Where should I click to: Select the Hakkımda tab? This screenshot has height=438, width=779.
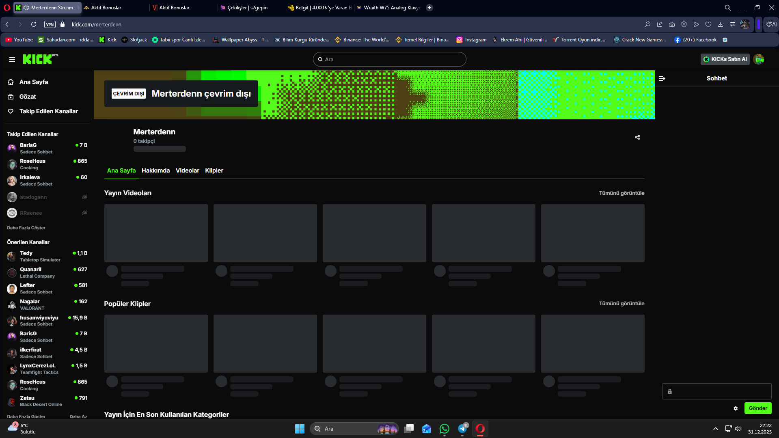tap(155, 170)
